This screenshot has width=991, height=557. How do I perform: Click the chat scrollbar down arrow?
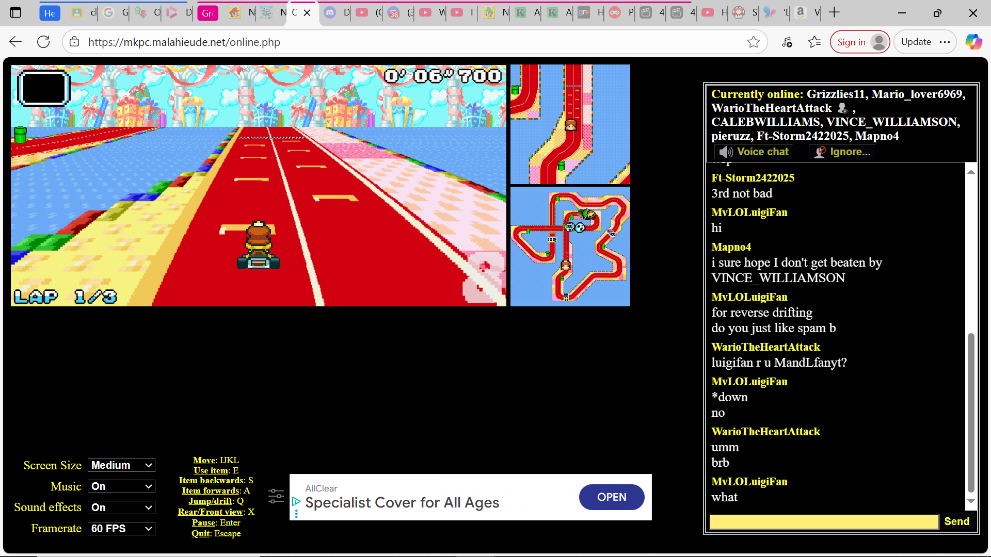click(x=971, y=501)
